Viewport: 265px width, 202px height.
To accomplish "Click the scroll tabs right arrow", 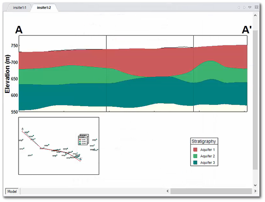I will pyautogui.click(x=244, y=7).
